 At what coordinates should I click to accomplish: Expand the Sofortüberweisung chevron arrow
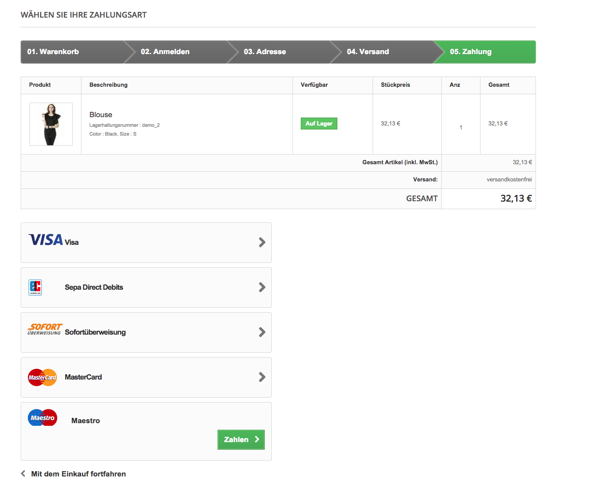[x=262, y=332]
